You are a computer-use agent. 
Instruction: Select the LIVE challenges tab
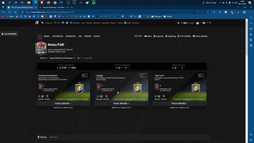[x=80, y=36]
